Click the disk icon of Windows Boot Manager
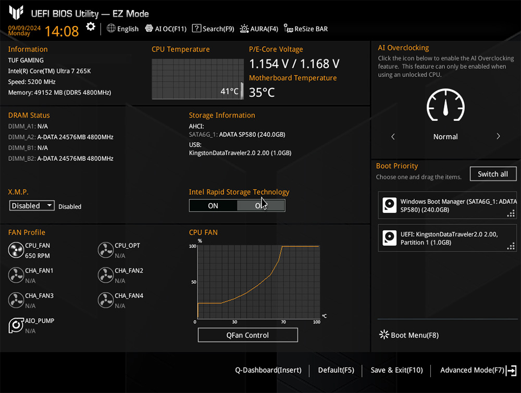Viewport: 521px width, 393px height. [x=389, y=205]
